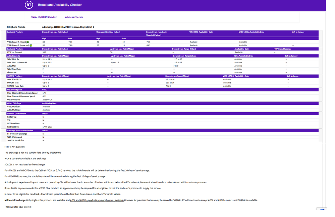
Task: Click info icon beside VDSL Range A (Clean)
Action: pos(27,42)
